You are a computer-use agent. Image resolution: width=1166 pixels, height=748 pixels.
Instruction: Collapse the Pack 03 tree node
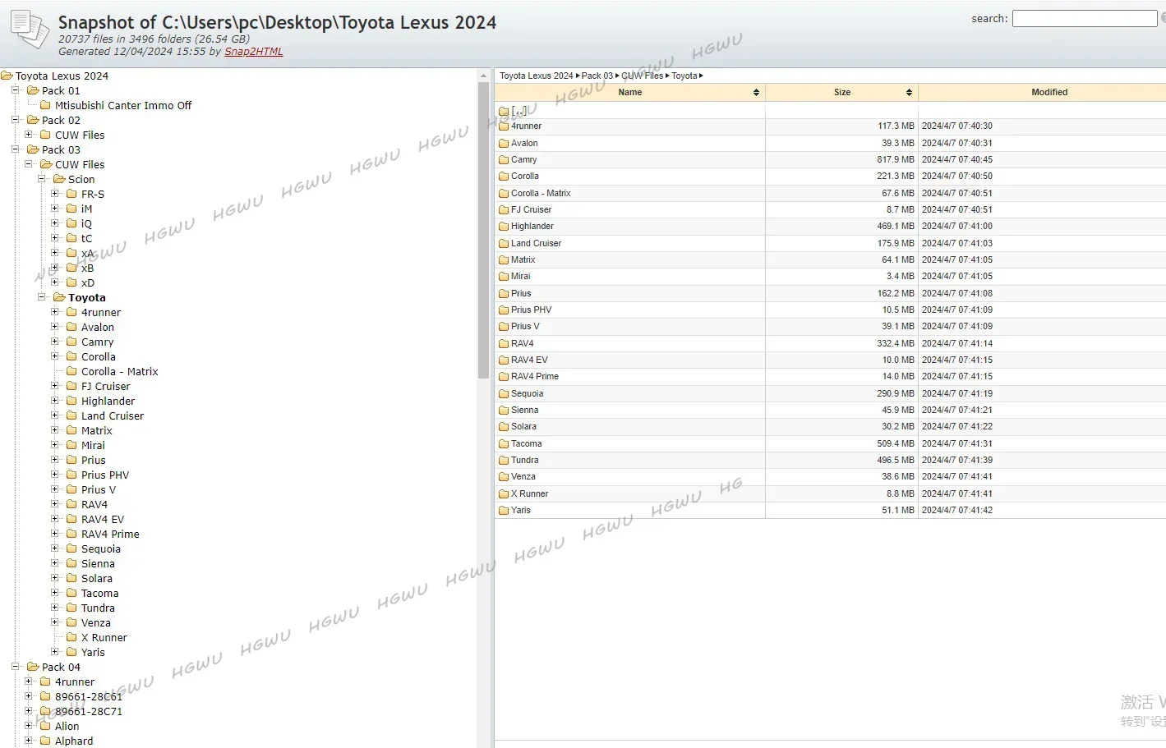15,149
